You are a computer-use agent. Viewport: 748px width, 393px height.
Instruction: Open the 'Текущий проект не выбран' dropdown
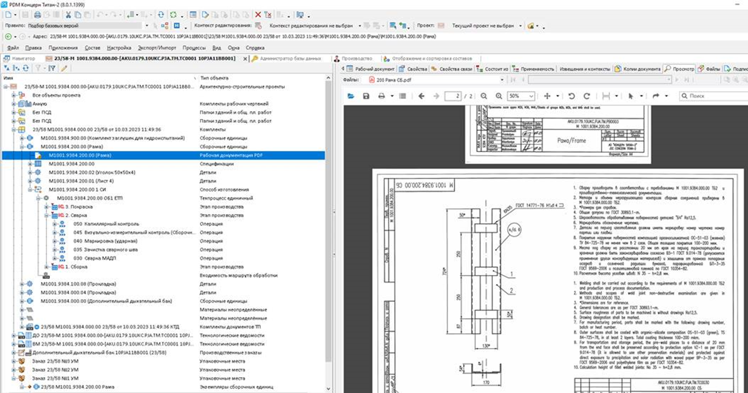click(x=520, y=26)
